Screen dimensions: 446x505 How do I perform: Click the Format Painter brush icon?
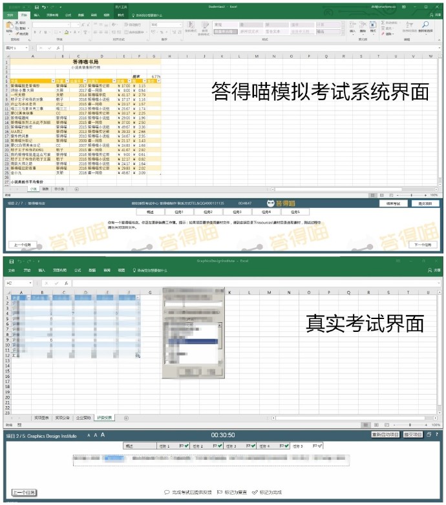coord(17,34)
